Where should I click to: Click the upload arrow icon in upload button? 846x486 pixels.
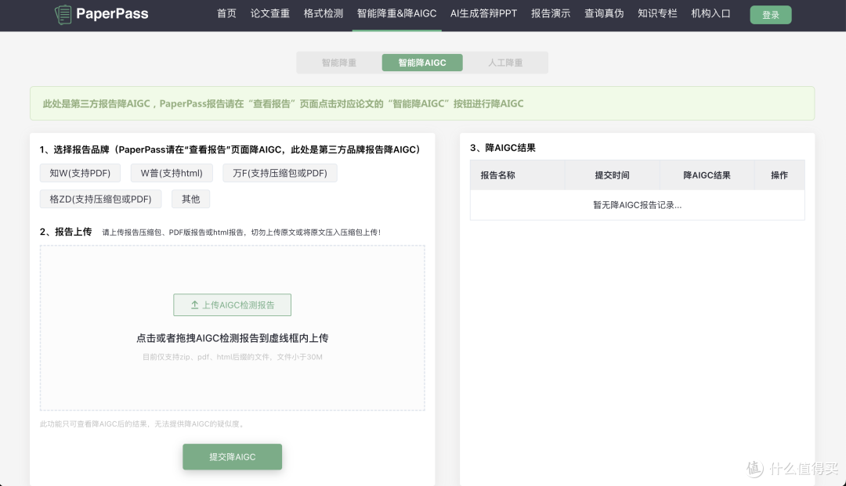[195, 305]
